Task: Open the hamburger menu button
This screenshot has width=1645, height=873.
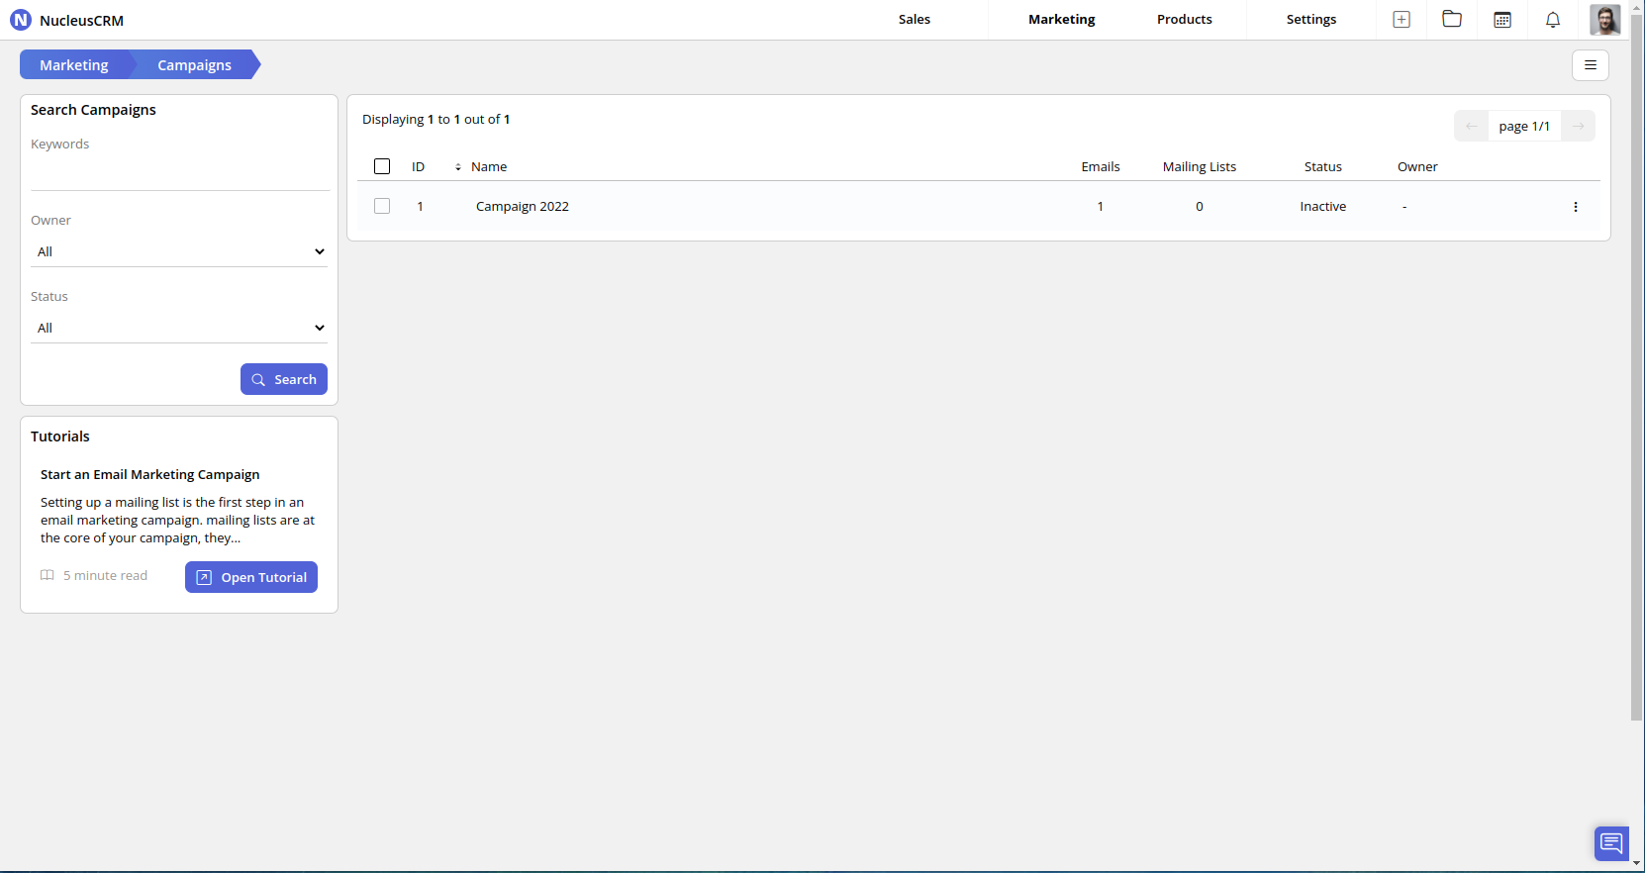Action: point(1591,65)
